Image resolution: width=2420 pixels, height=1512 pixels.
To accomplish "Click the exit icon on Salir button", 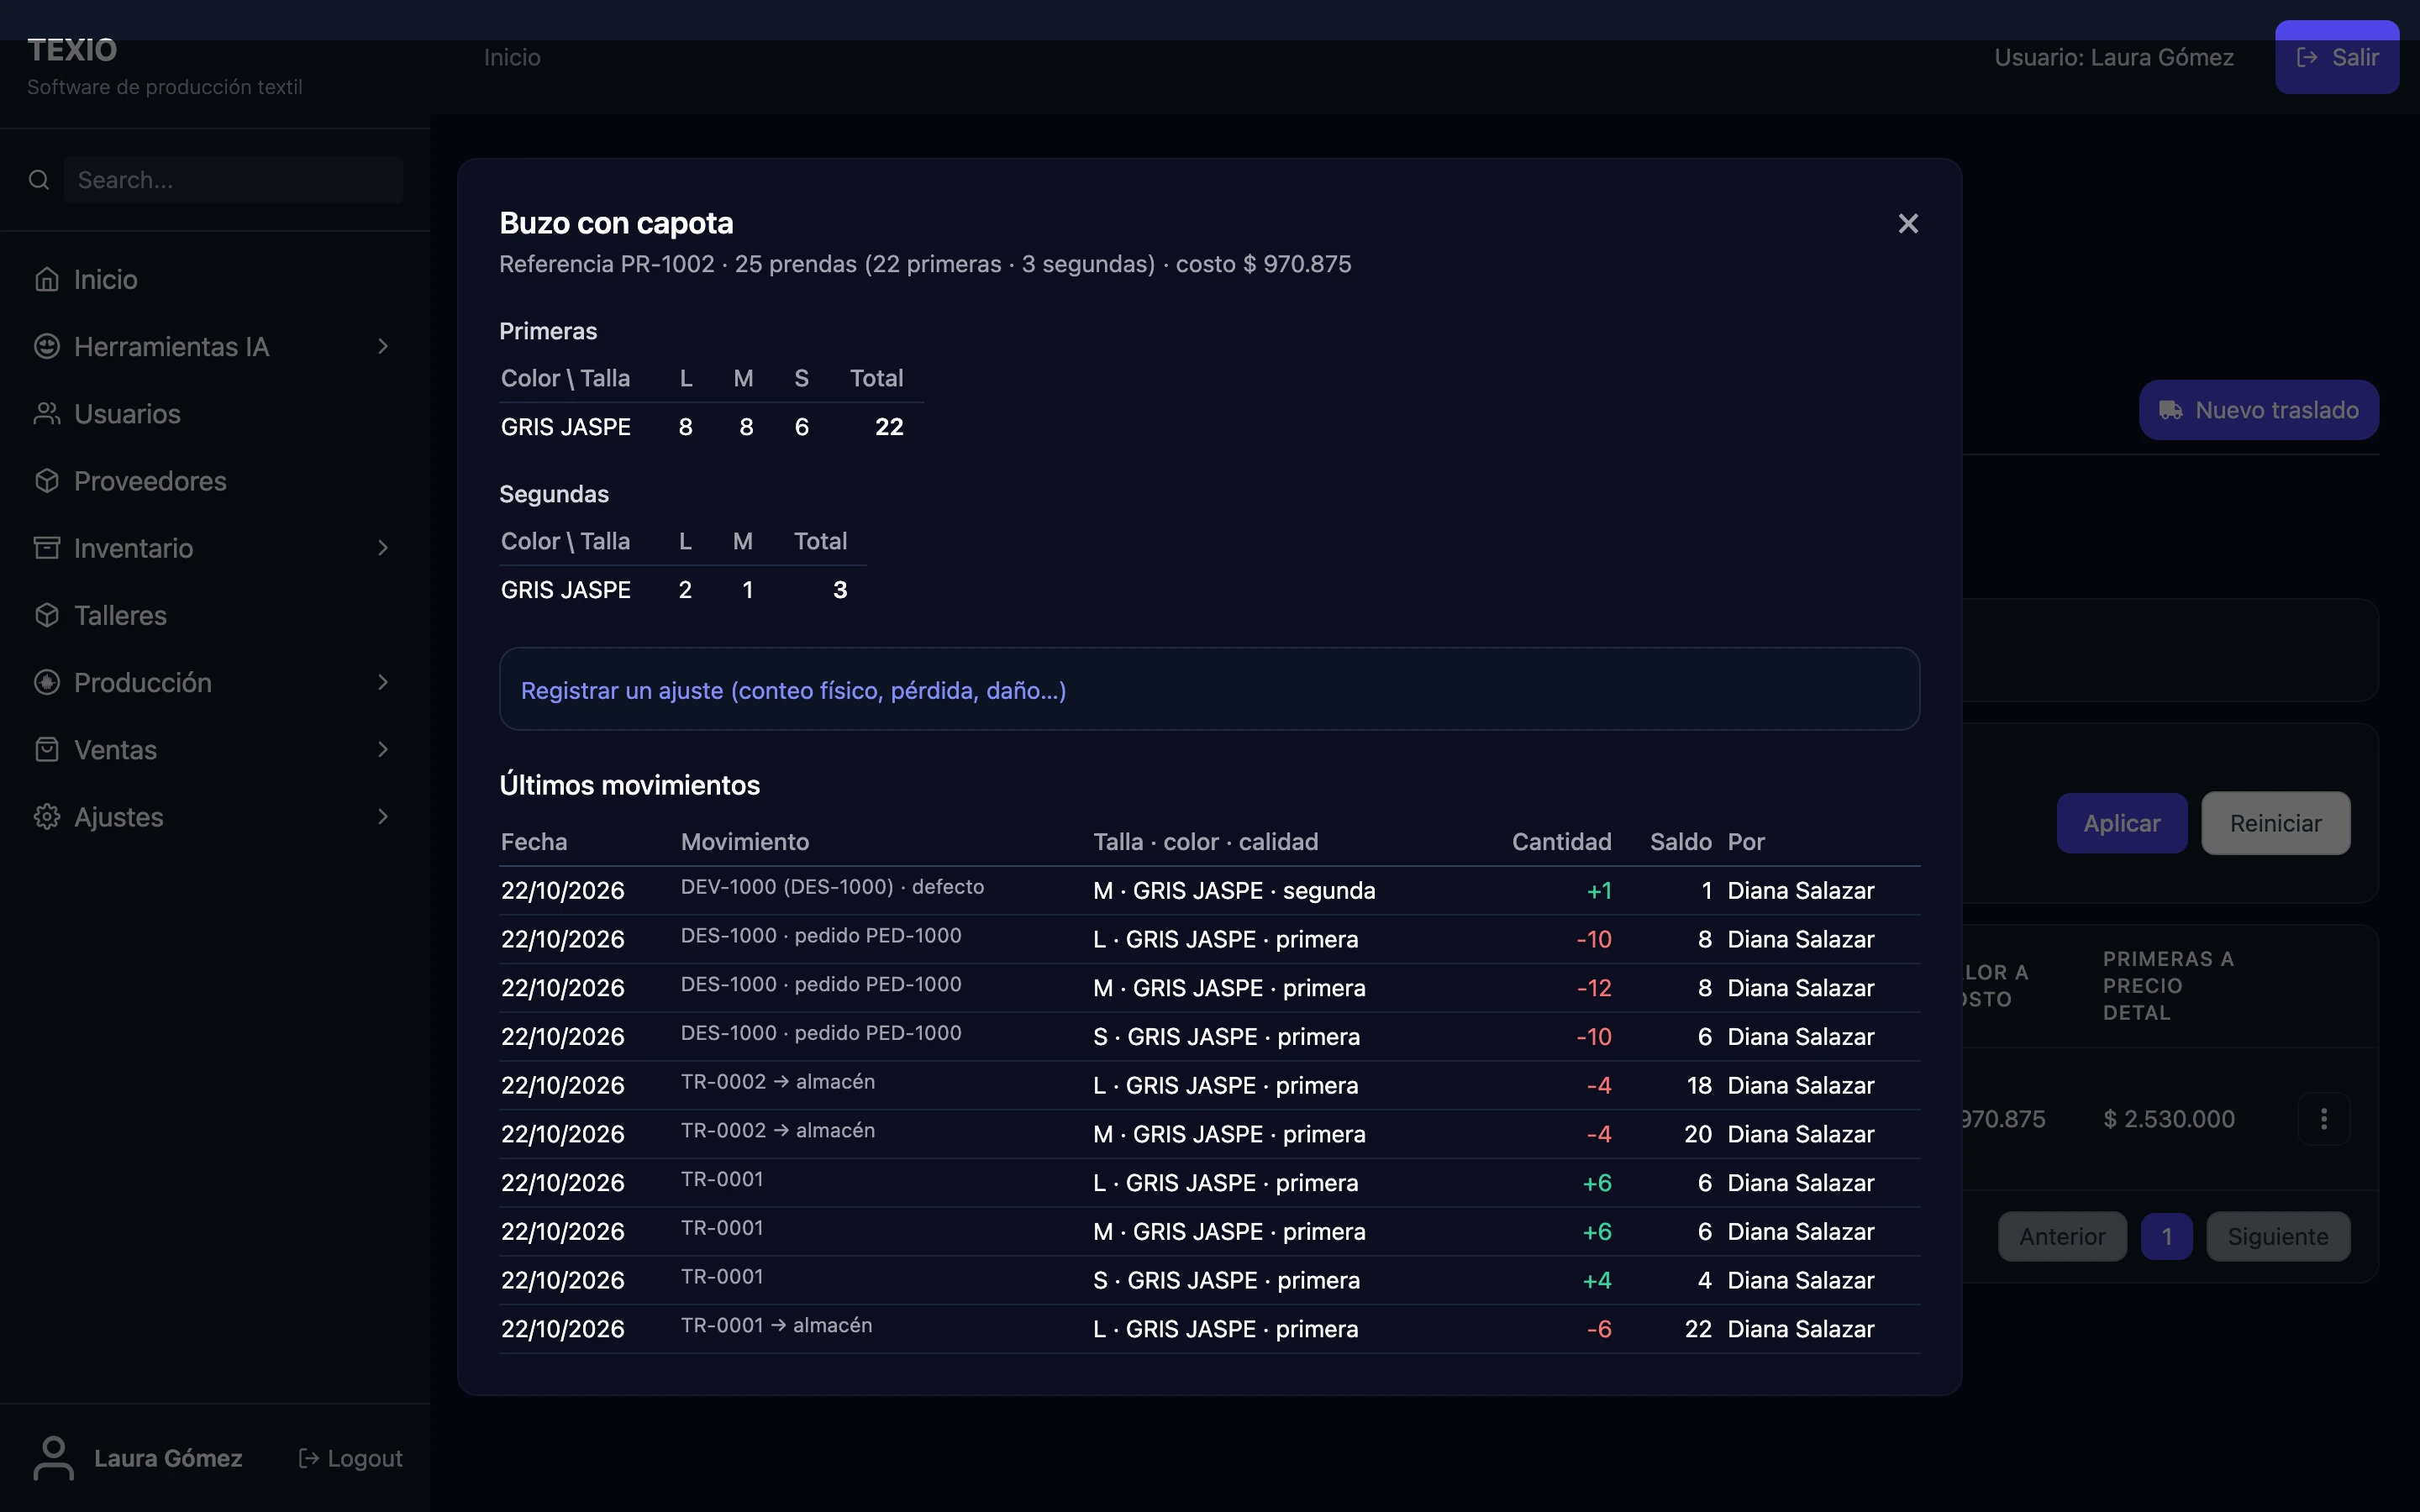I will 2307,57.
